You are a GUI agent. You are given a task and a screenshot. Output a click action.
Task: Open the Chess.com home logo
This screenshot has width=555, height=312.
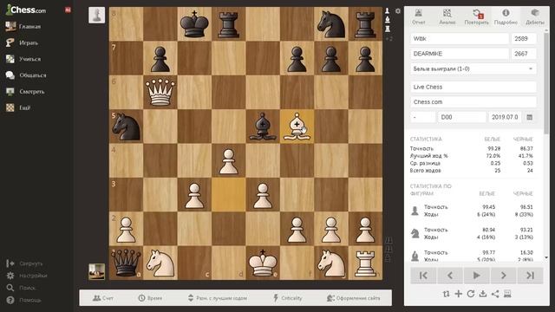tap(26, 10)
